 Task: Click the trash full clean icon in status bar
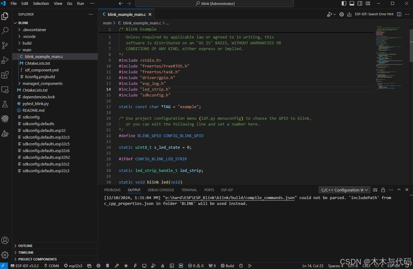(108, 266)
